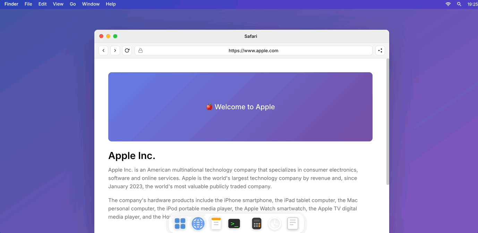
Task: Go forward with the forward arrow
Action: (x=115, y=50)
